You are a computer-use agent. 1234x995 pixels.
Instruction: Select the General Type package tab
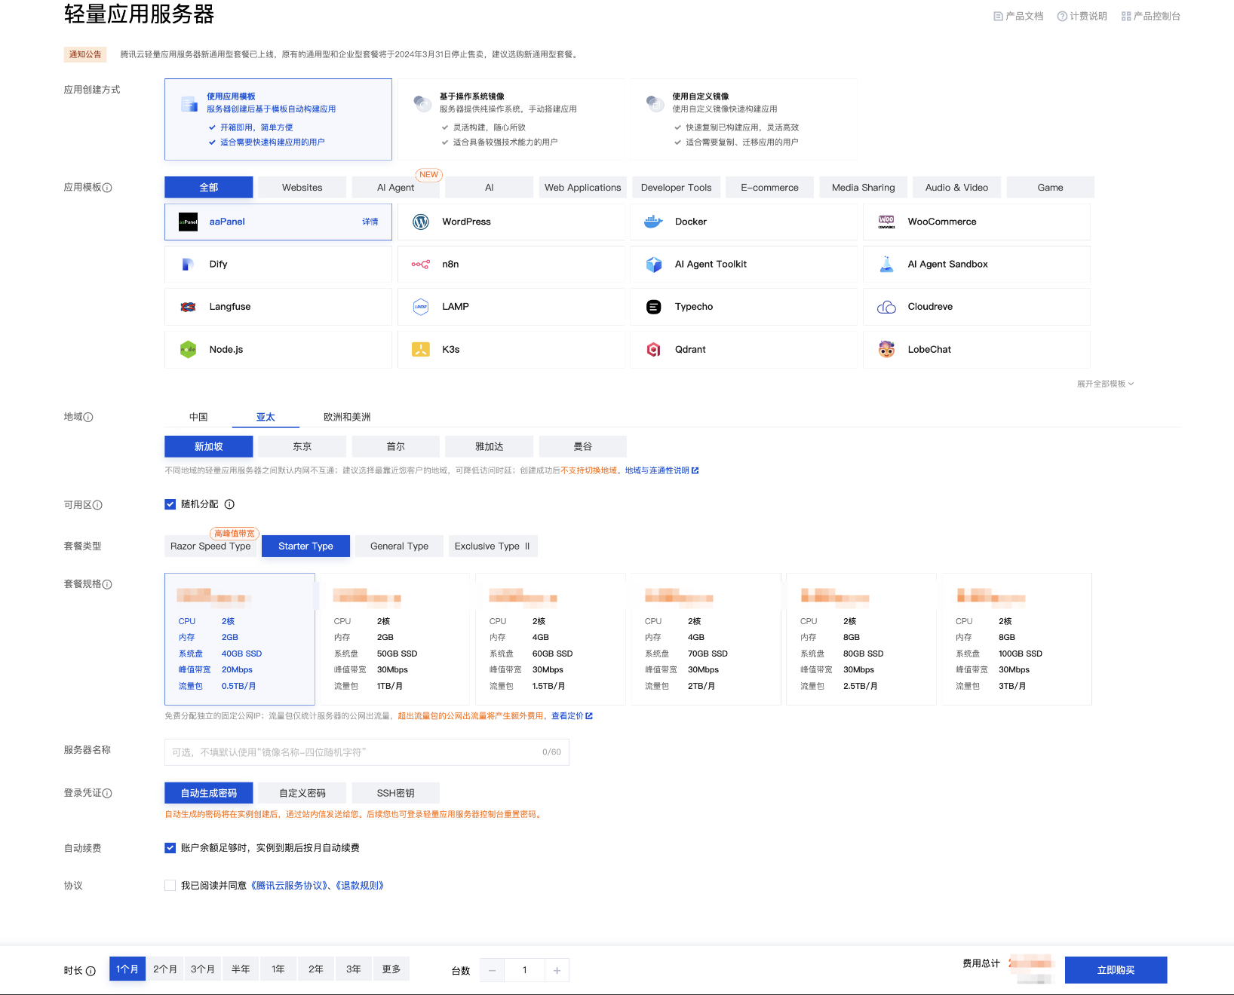tap(400, 546)
